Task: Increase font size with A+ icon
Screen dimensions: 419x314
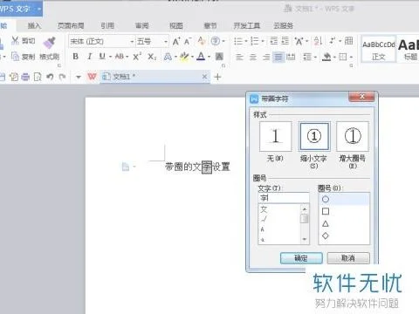Action: [176, 41]
